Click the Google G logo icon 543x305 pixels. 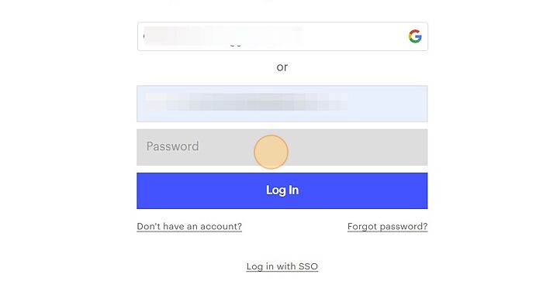tap(415, 36)
